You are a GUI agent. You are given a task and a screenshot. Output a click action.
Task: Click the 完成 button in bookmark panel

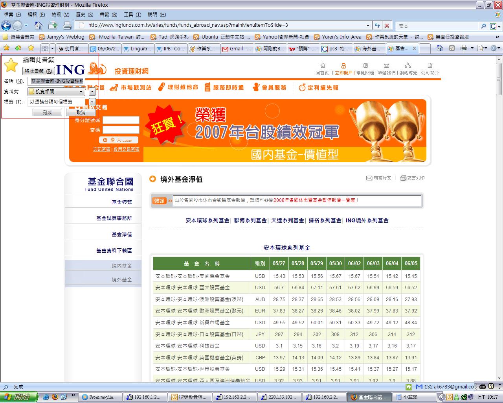[x=47, y=112]
